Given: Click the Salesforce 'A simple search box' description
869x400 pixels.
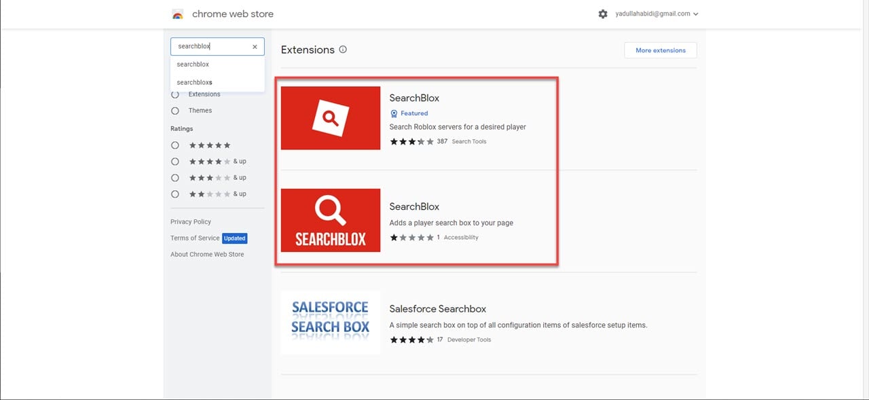Looking at the screenshot, I should (x=518, y=325).
